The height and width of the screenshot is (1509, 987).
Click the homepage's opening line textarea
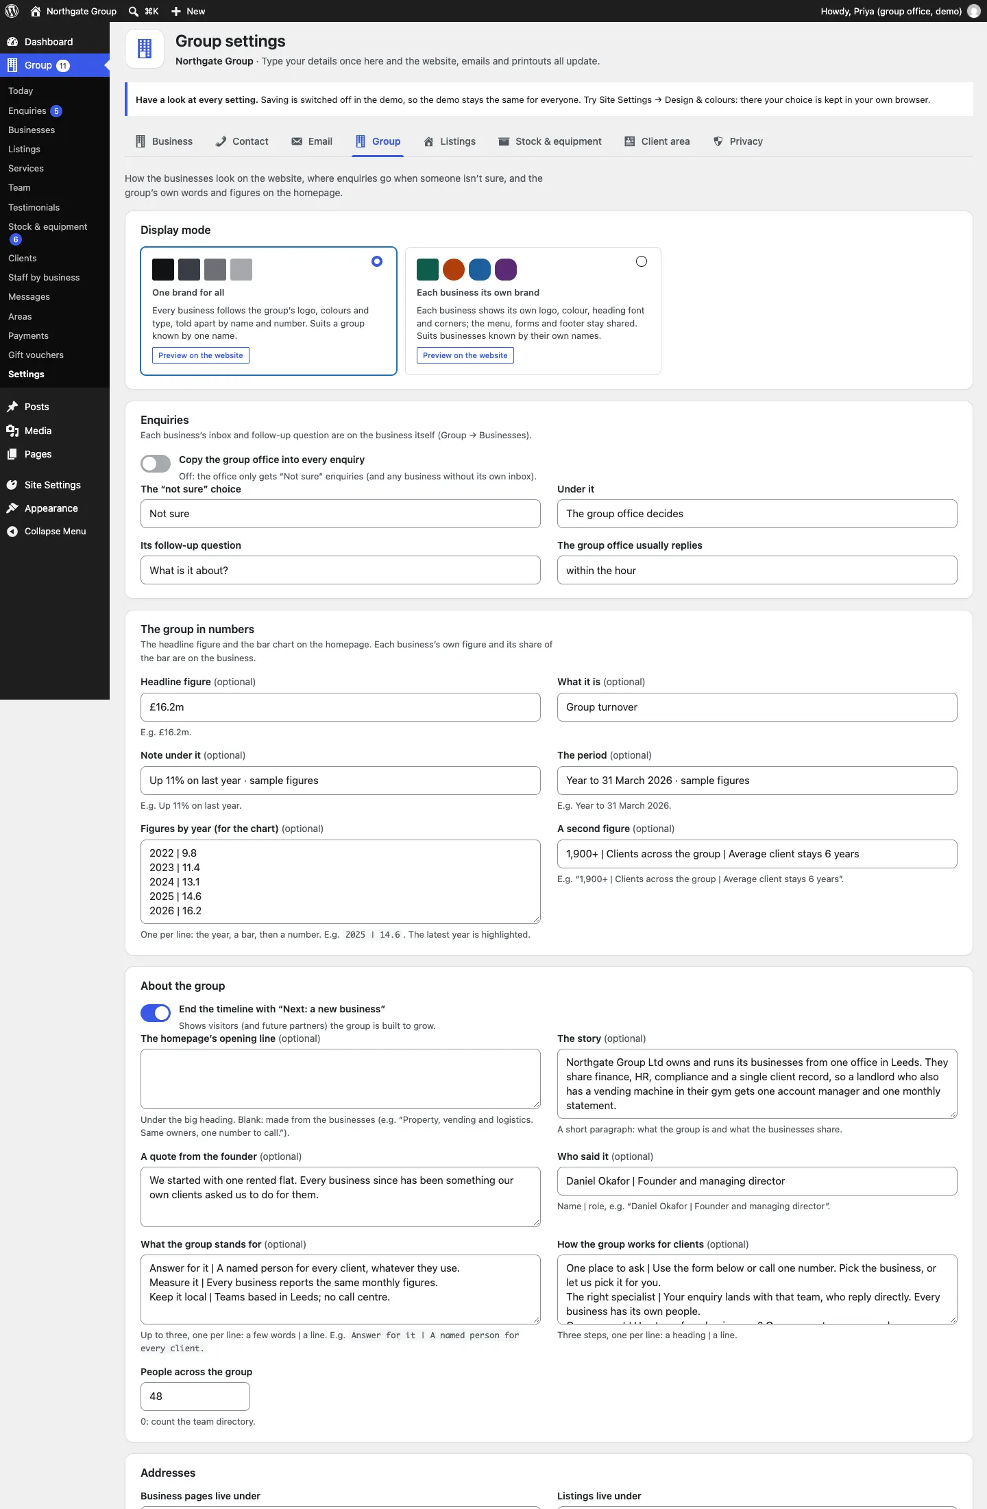coord(341,1079)
